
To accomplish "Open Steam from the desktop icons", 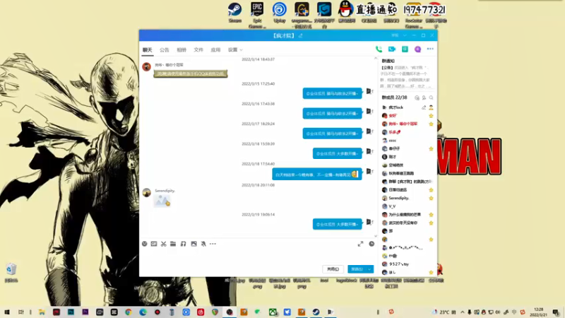I will tap(235, 13).
